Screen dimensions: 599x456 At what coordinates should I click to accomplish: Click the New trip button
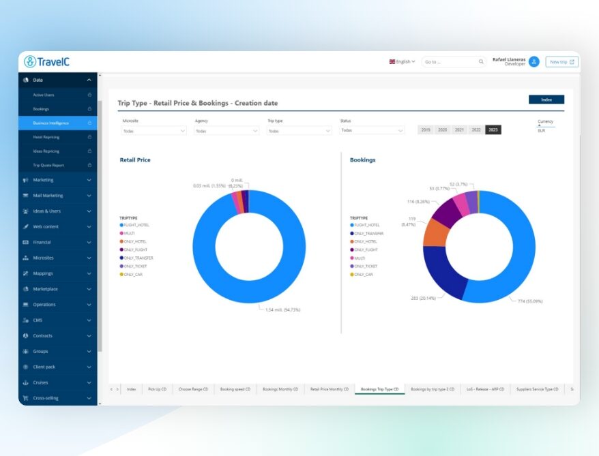[562, 61]
